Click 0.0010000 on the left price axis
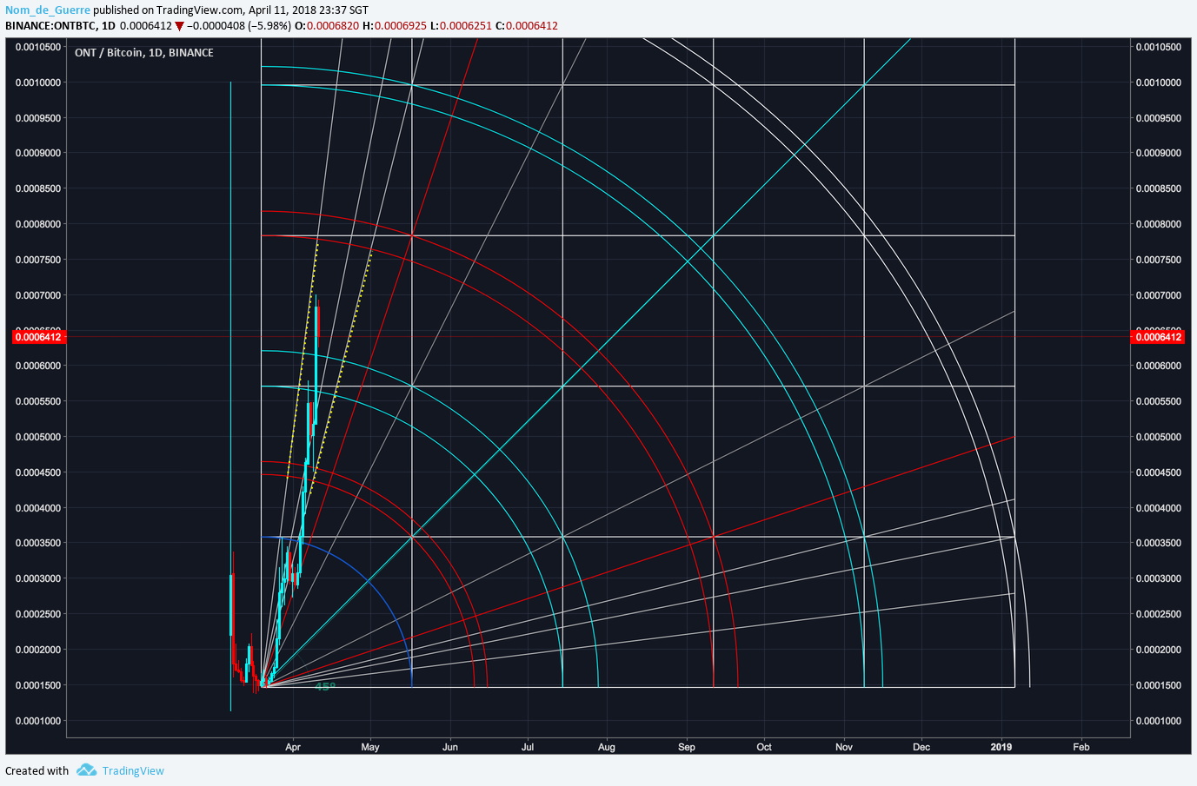This screenshot has height=786, width=1197. (x=38, y=83)
